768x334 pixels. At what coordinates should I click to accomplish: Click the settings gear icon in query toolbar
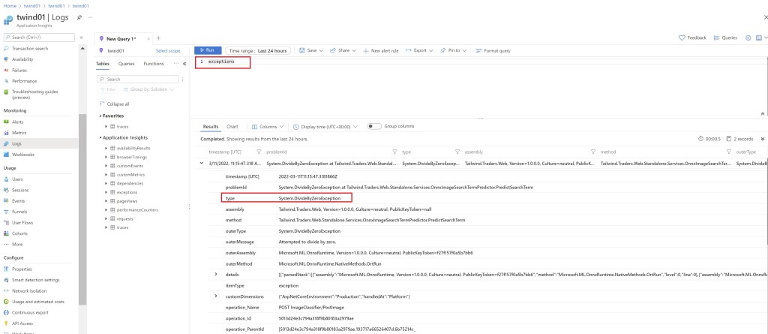pos(748,37)
